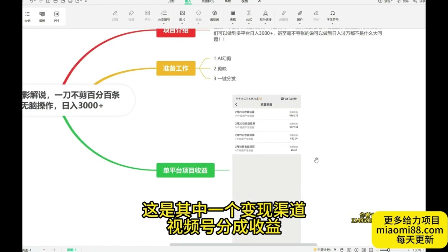Click the mouse icon in status bar
The width and height of the screenshot is (448, 252).
click(342, 250)
